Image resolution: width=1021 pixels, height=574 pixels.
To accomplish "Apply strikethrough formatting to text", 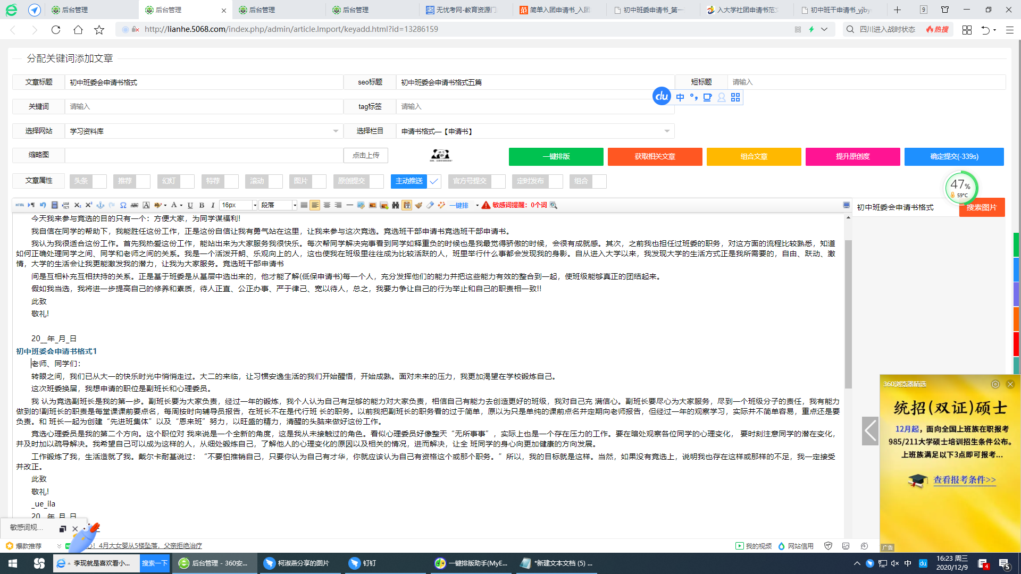I will click(x=134, y=205).
